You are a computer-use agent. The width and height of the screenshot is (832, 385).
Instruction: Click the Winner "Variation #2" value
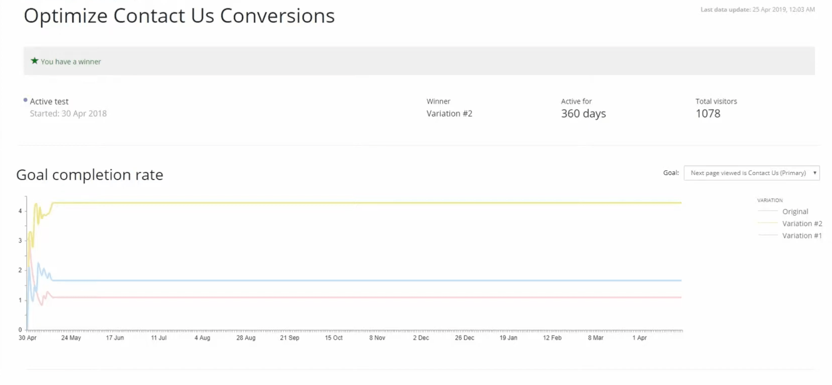[x=449, y=113]
